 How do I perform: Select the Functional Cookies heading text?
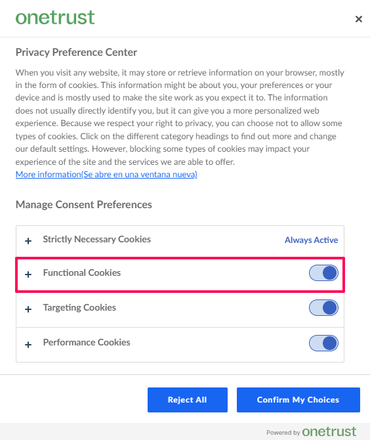click(x=82, y=273)
